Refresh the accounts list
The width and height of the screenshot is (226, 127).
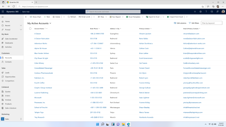(72, 17)
